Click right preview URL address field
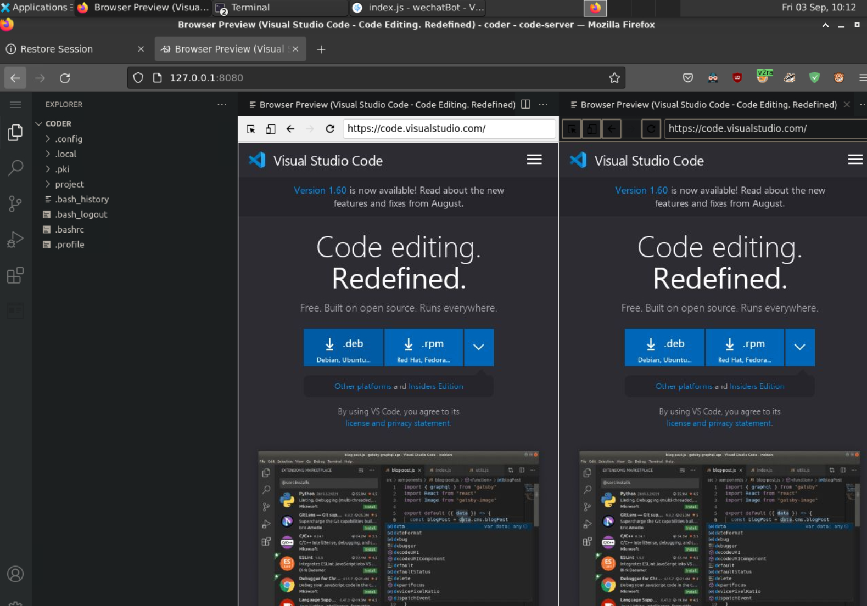 (x=765, y=128)
